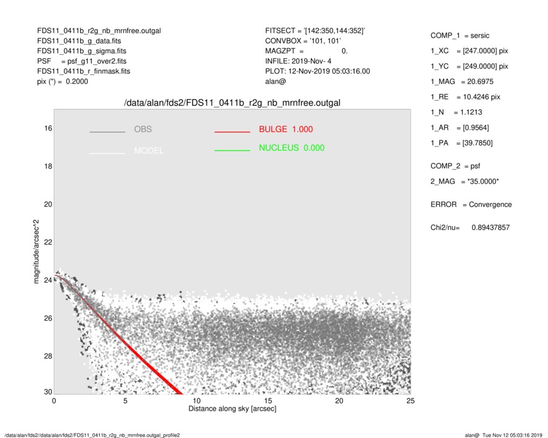
Task: Click the y-axis tick label 18
Action: pyautogui.click(x=48, y=166)
